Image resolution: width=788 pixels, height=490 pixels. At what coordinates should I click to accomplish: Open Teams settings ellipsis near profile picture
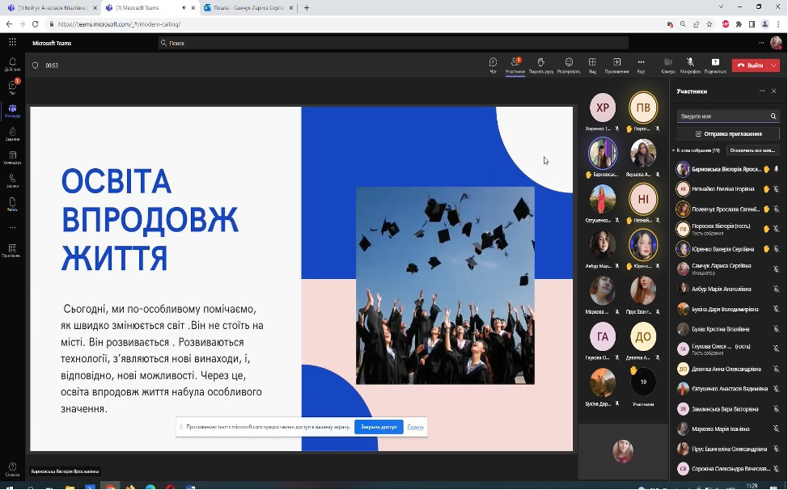click(x=761, y=43)
